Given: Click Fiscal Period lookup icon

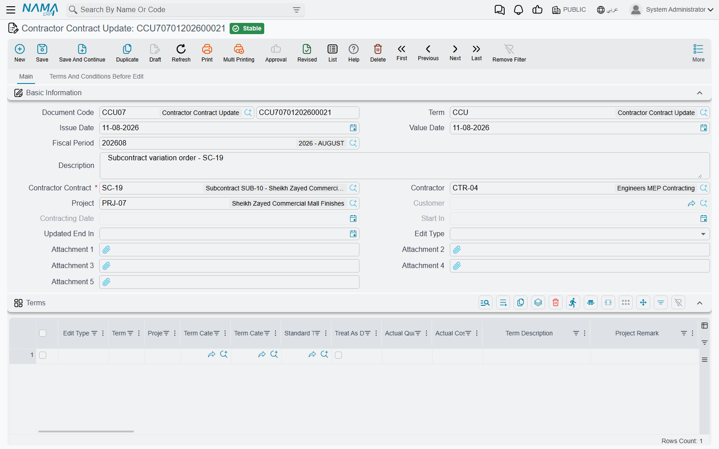Looking at the screenshot, I should click(x=353, y=143).
